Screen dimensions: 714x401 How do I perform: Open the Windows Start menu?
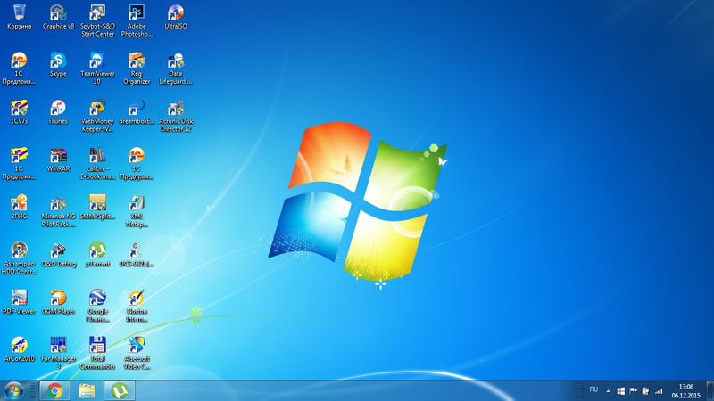(13, 390)
